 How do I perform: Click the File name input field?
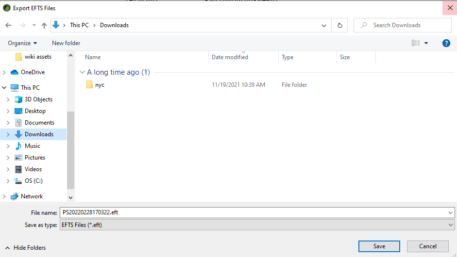(x=253, y=212)
